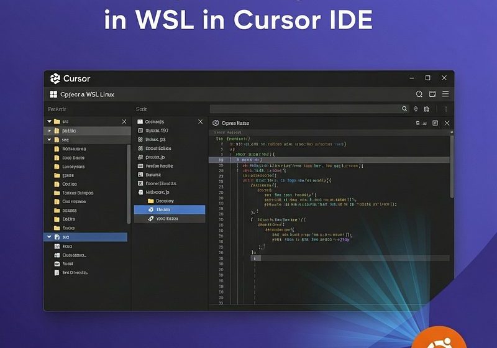Viewport: 497px width, 348px height.
Task: Click the folder icon of Lavoeysura
Action: click(x=57, y=167)
